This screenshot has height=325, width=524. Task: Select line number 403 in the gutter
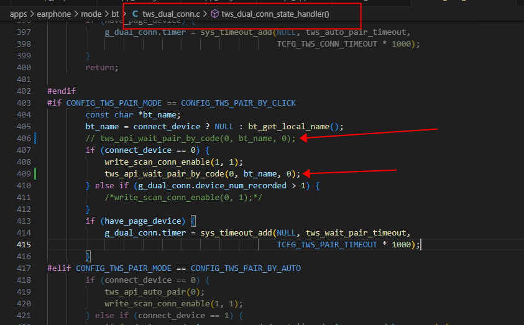(x=24, y=103)
